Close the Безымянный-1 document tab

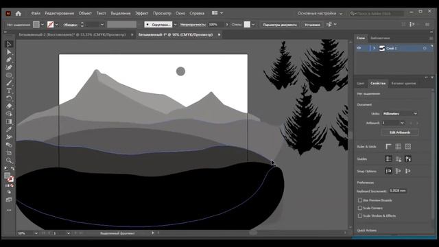click(x=219, y=35)
